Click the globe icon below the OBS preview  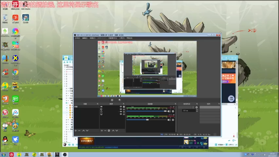point(119,100)
